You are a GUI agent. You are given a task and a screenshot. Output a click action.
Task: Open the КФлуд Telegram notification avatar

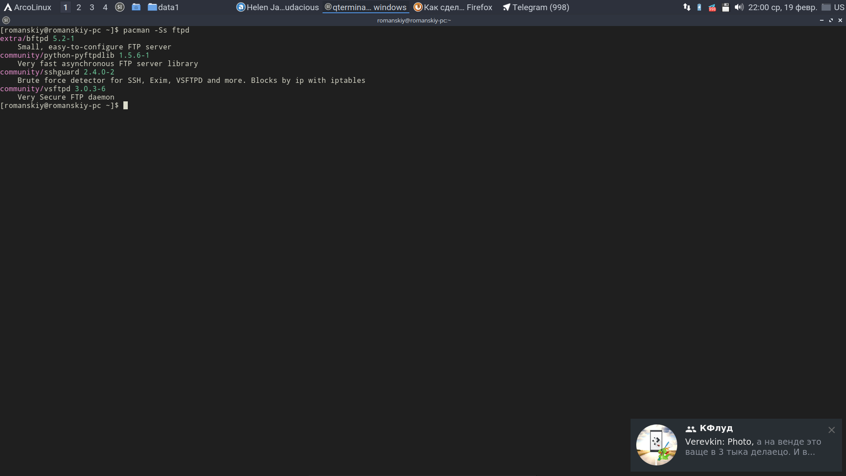point(657,445)
